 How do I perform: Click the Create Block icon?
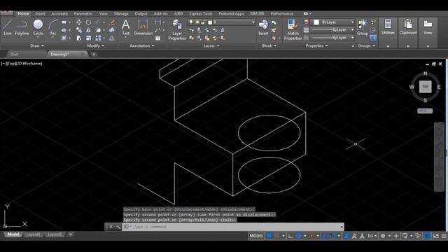[x=274, y=22]
